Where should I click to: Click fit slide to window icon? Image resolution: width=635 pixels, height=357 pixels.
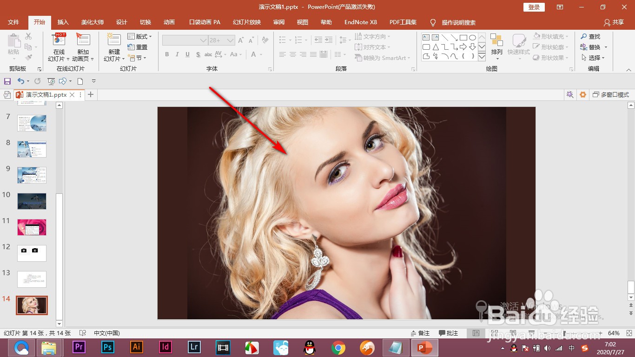[628, 333]
